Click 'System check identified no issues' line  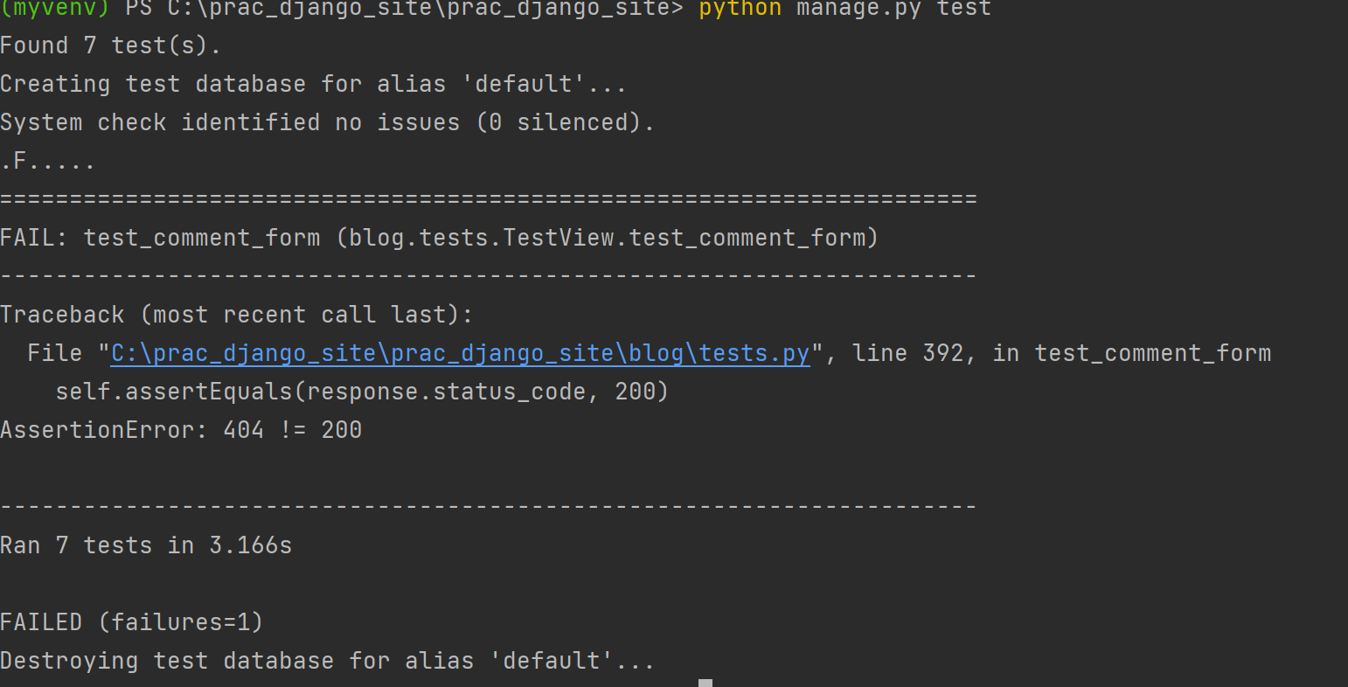click(x=327, y=122)
